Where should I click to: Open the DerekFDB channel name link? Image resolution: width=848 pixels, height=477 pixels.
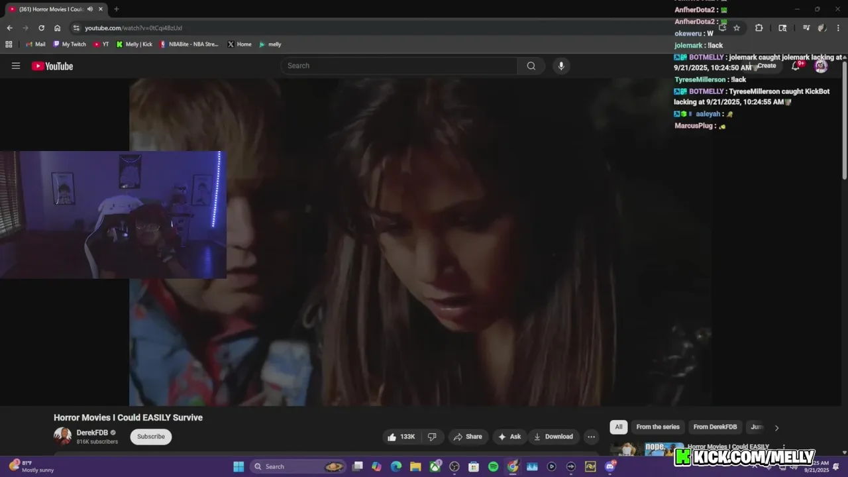click(92, 433)
